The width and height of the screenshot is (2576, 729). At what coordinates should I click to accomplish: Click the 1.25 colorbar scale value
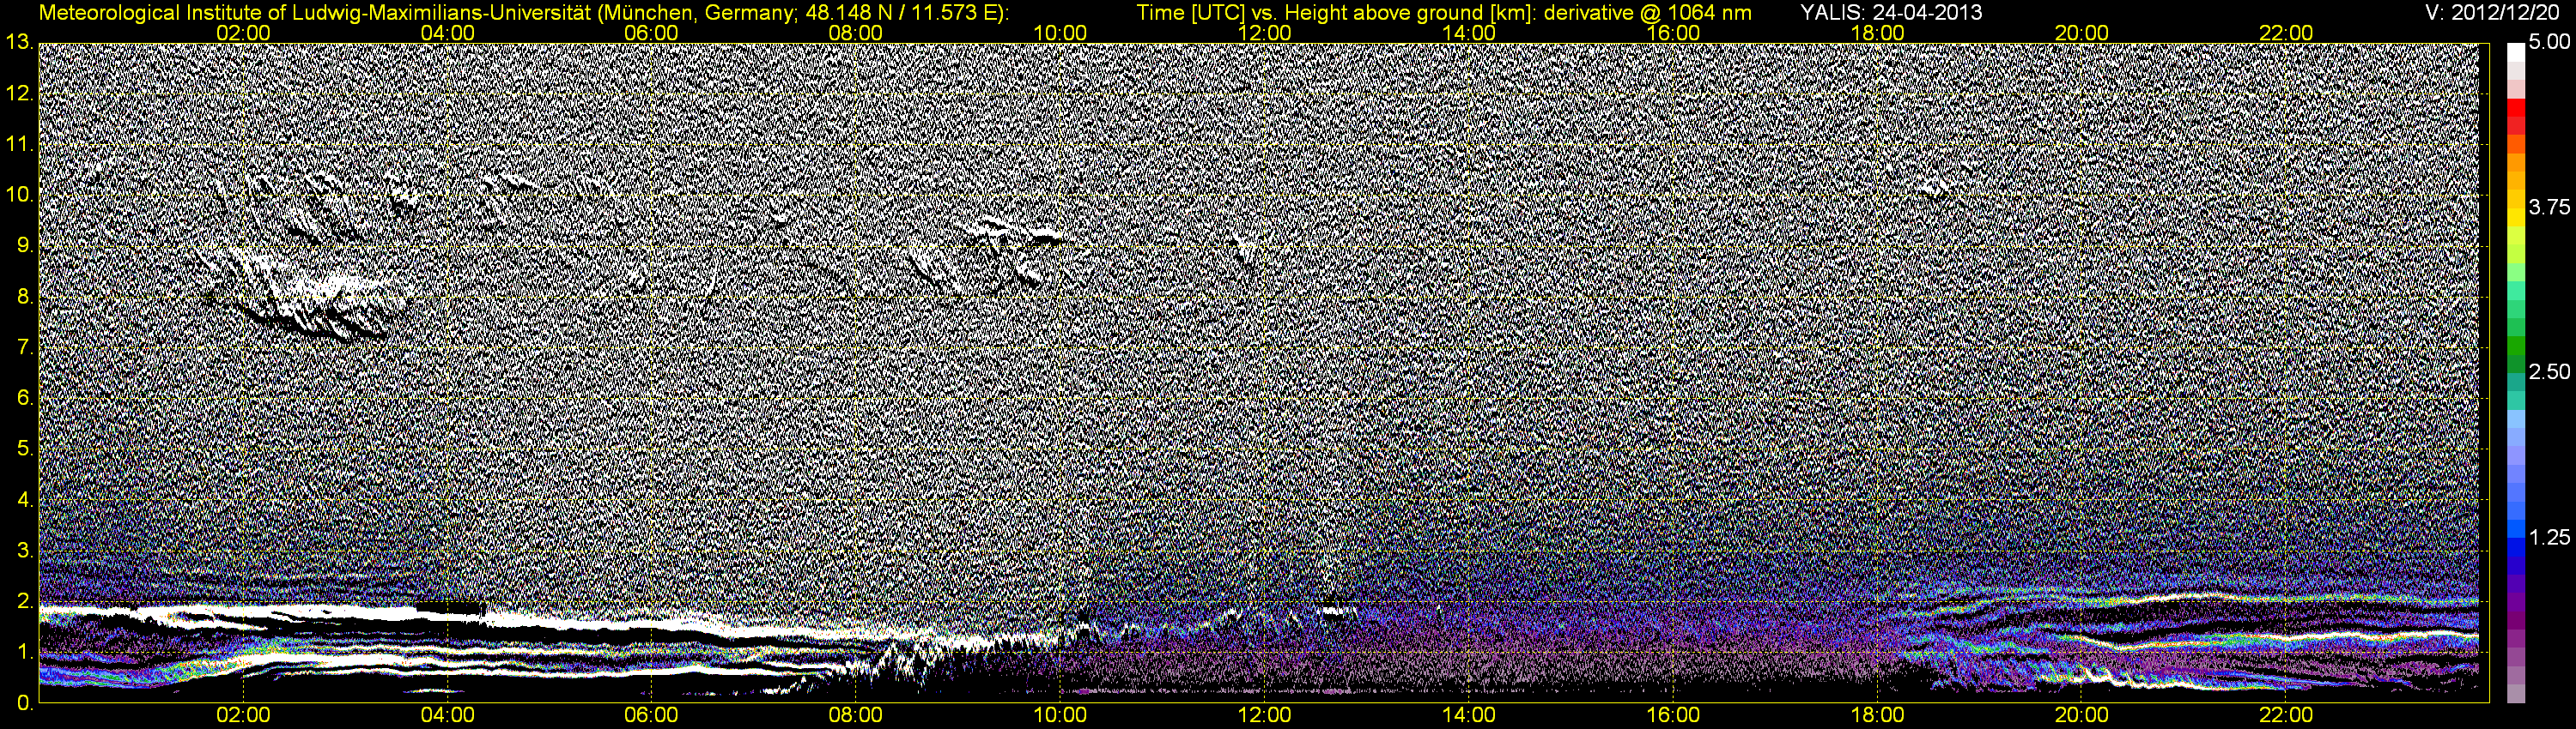tap(2549, 537)
